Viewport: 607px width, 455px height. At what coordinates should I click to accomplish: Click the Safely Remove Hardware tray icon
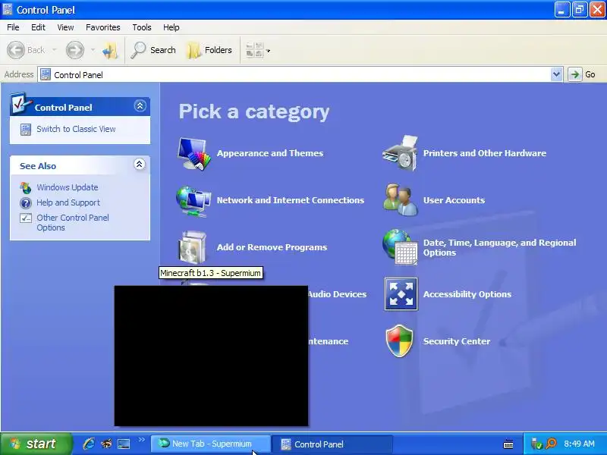pyautogui.click(x=536, y=444)
